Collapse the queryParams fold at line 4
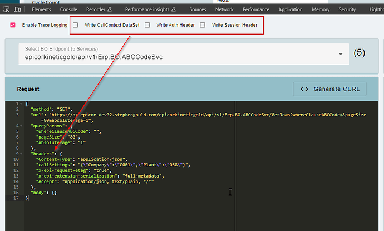 pos(21,126)
